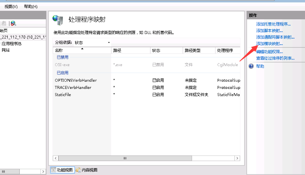
Task: Open the 视图(V) menu
Action: [x=11, y=6]
